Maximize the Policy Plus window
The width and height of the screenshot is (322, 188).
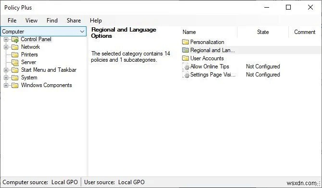tap(288, 8)
